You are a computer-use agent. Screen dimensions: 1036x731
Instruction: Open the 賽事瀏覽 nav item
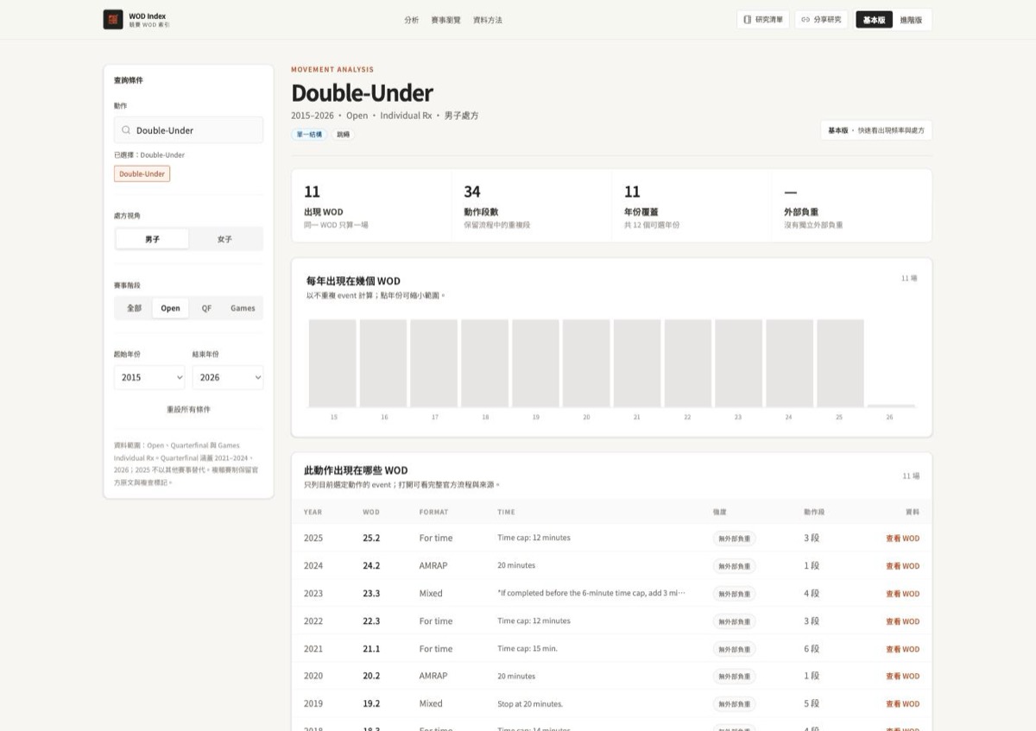pyautogui.click(x=446, y=20)
